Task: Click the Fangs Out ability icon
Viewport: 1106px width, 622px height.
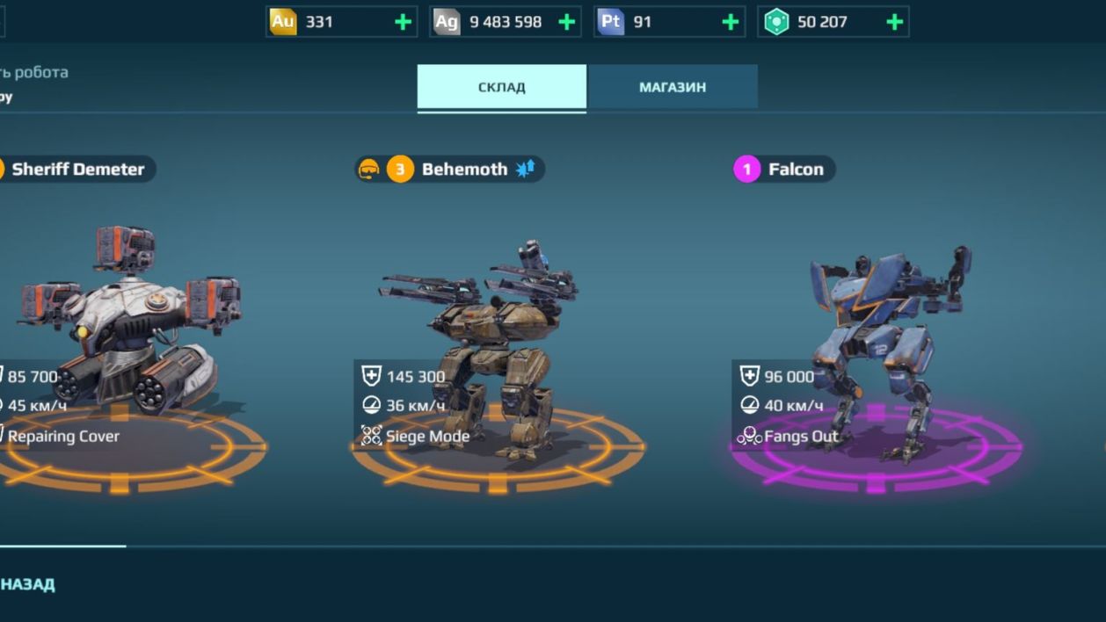Action: 749,436
